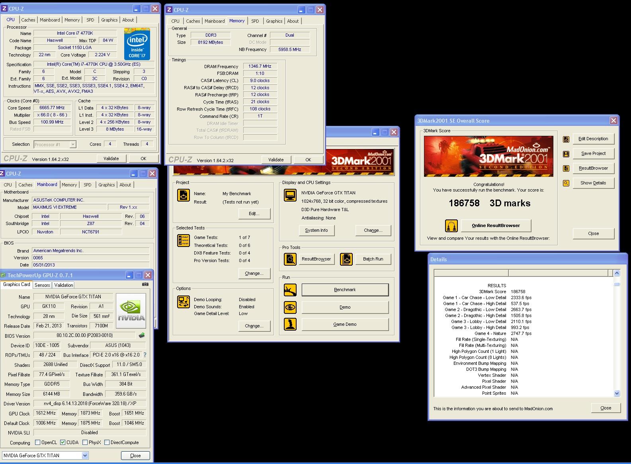Screen dimensions: 631x464
Task: Click the Demo button in Run section
Action: click(x=345, y=307)
